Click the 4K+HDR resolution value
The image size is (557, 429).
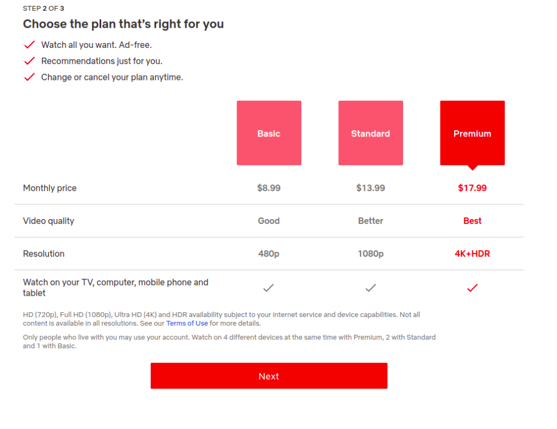472,253
